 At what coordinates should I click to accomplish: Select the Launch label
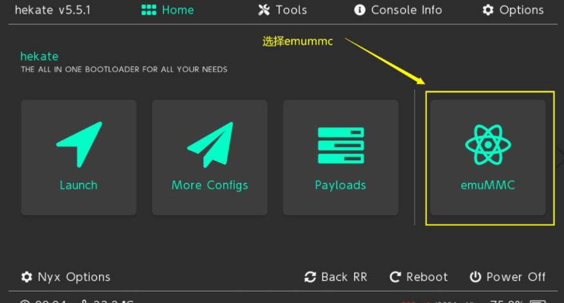tap(78, 185)
